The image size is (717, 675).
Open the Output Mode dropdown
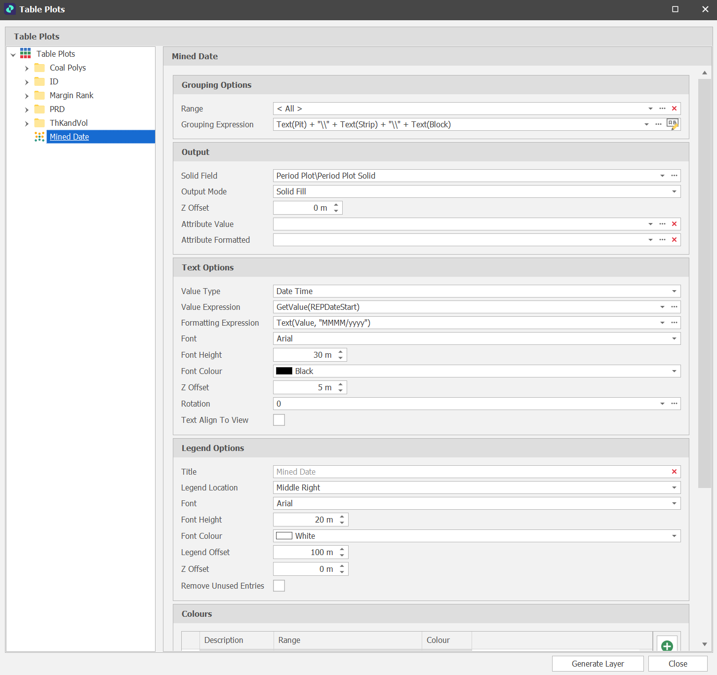[x=674, y=191]
